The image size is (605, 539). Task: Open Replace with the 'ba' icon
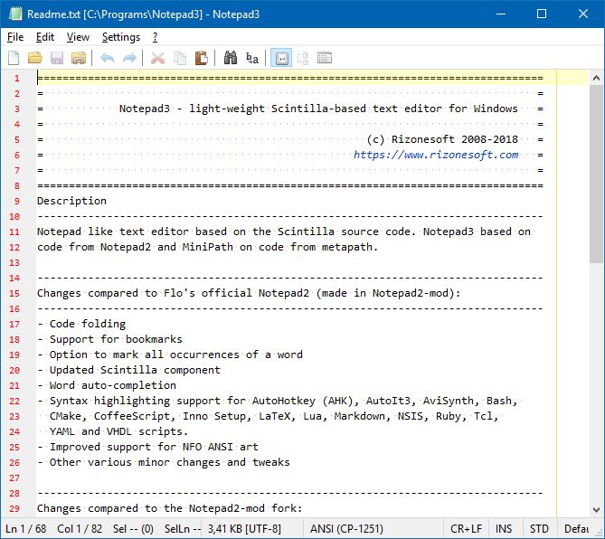tap(252, 58)
